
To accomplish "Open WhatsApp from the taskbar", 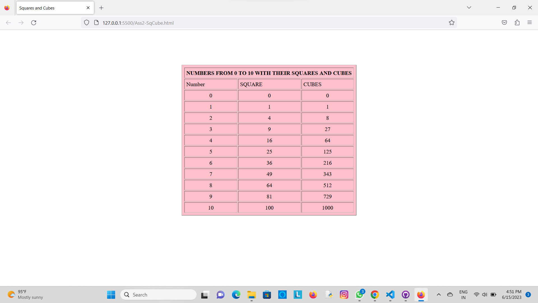I will [x=360, y=295].
